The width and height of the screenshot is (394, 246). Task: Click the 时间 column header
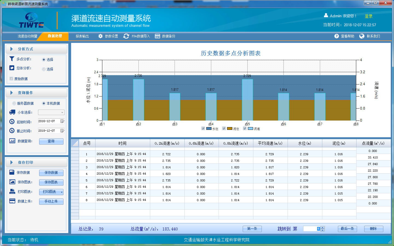123,143
